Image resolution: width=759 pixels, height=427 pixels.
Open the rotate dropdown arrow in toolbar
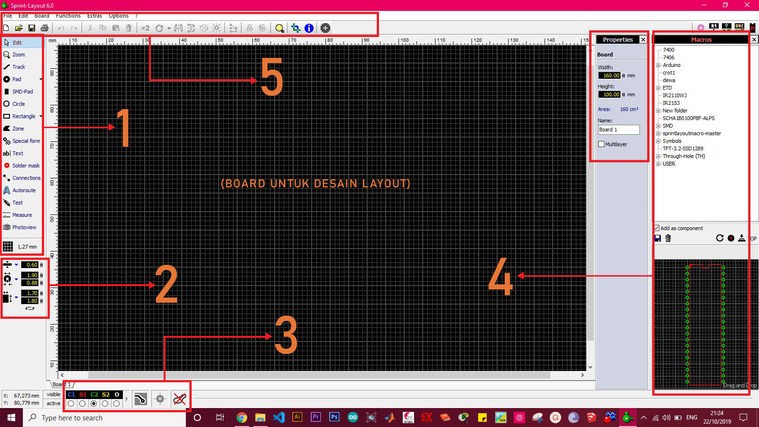(169, 28)
